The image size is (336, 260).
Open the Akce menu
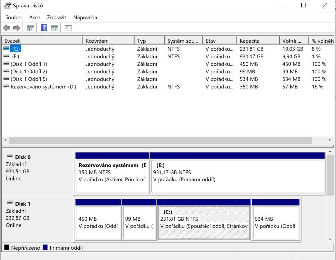tap(35, 17)
